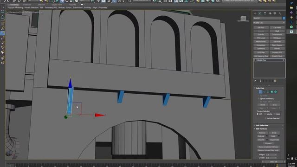Collapse the Edit Vertices rollout
Viewport: 297px width, 167px height.
coord(261,129)
